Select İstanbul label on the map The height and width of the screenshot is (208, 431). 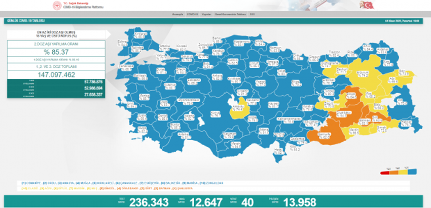165,48
